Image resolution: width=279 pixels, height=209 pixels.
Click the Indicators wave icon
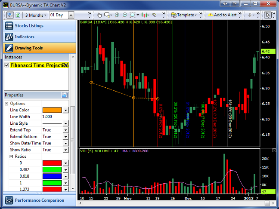point(9,37)
